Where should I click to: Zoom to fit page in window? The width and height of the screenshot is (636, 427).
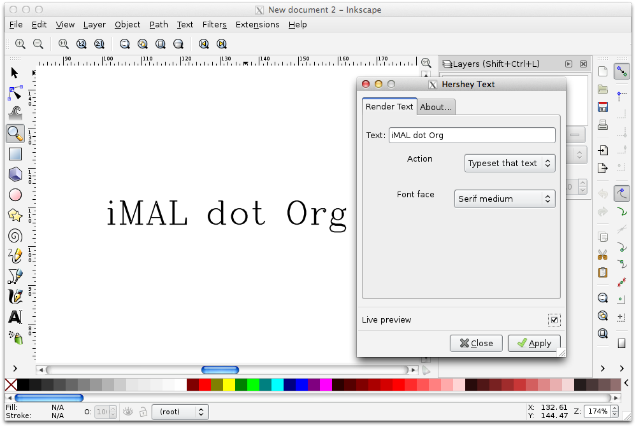coord(160,44)
